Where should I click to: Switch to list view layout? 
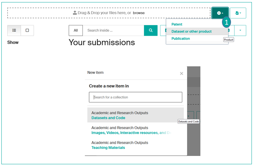14,31
